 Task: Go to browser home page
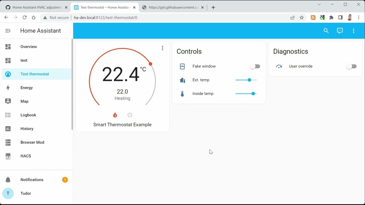point(34,18)
